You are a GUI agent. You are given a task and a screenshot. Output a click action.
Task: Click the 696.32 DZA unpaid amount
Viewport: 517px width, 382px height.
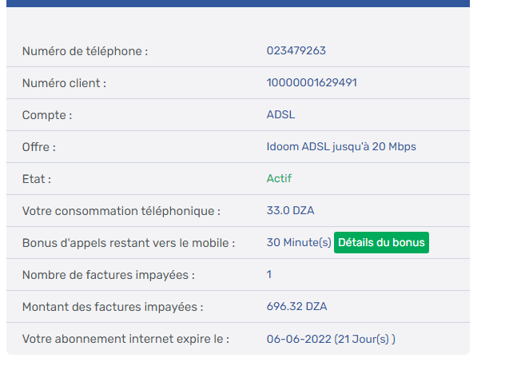[x=296, y=307]
